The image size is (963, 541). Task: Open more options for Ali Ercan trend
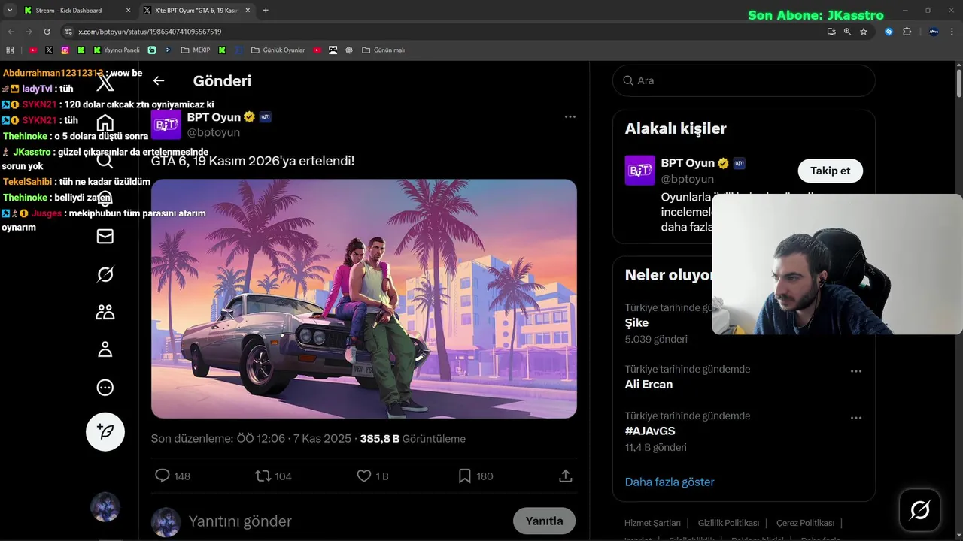pos(856,371)
